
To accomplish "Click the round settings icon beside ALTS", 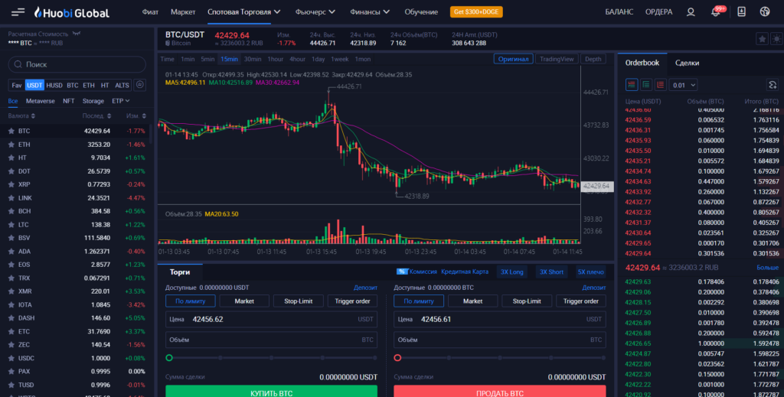I will tap(140, 85).
